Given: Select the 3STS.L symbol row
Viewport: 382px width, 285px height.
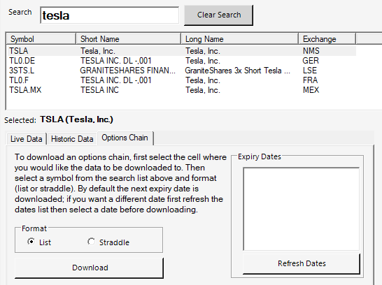Looking at the screenshot, I should (x=181, y=71).
